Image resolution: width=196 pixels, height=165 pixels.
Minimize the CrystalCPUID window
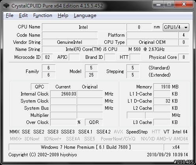click(158, 5)
